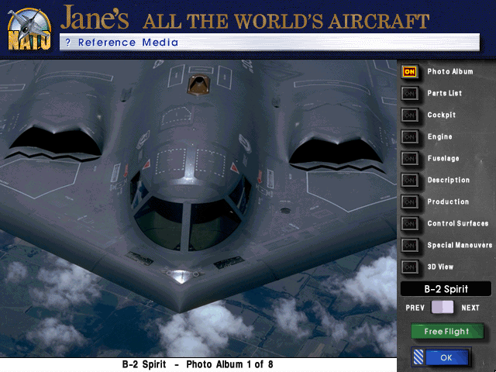Open the Description section button

(x=410, y=181)
